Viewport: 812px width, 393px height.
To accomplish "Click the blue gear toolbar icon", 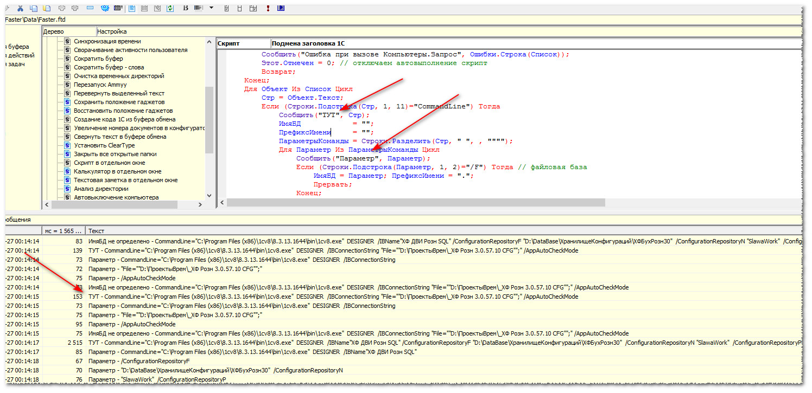I will (x=105, y=8).
